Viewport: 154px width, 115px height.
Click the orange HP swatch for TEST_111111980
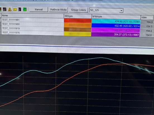click(78, 25)
